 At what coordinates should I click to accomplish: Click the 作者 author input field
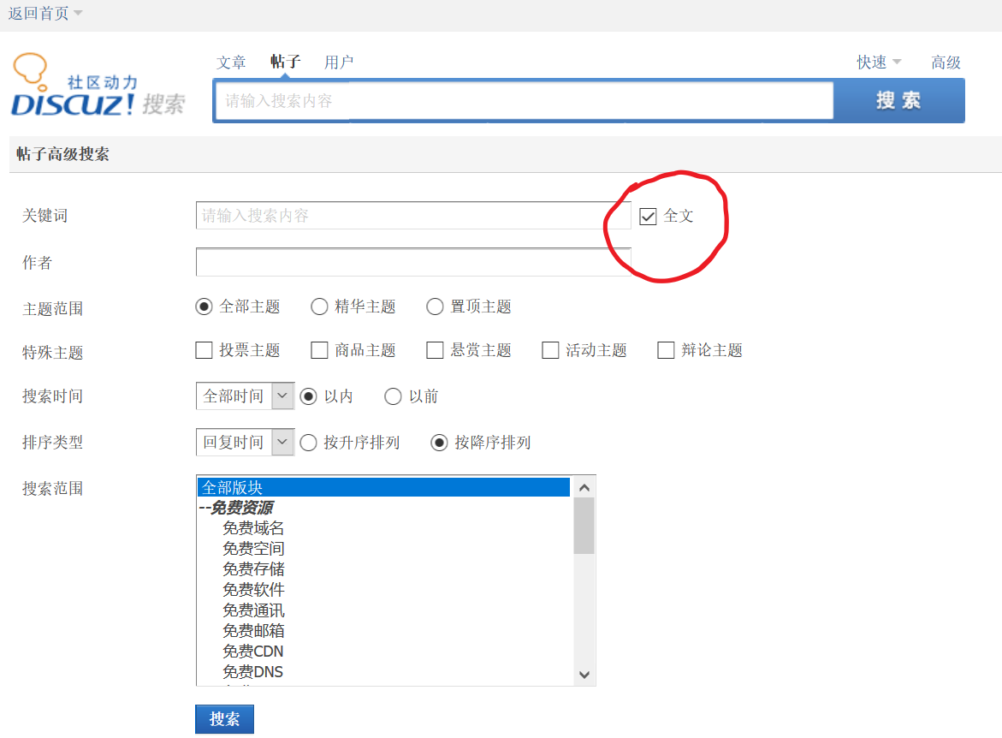[x=413, y=262]
